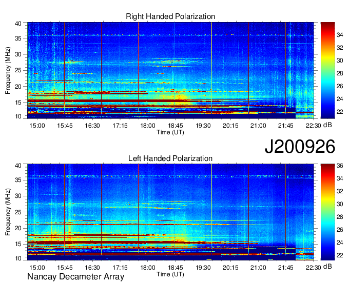349x283 pixels.
Task: Click "21:00" time tick under Left Handed plot
Action: 258,268
